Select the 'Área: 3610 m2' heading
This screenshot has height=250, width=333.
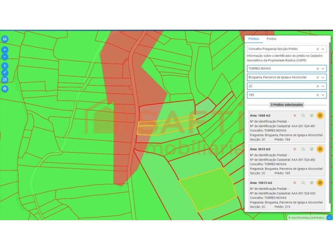(260, 149)
